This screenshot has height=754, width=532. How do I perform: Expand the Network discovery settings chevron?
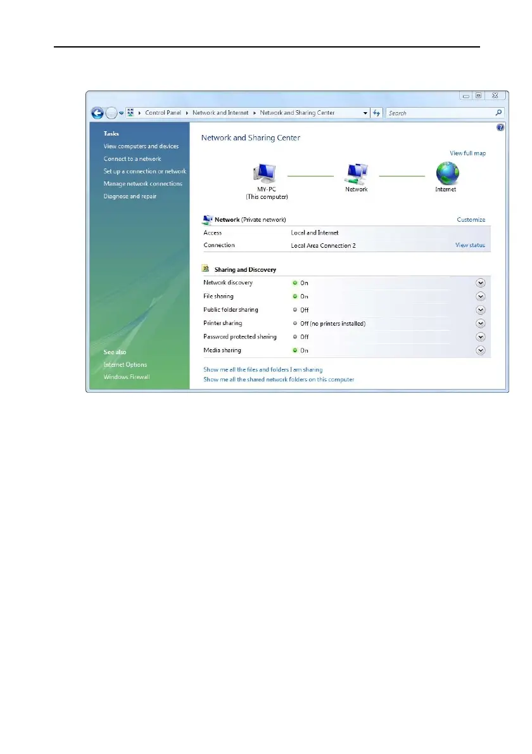pos(481,283)
